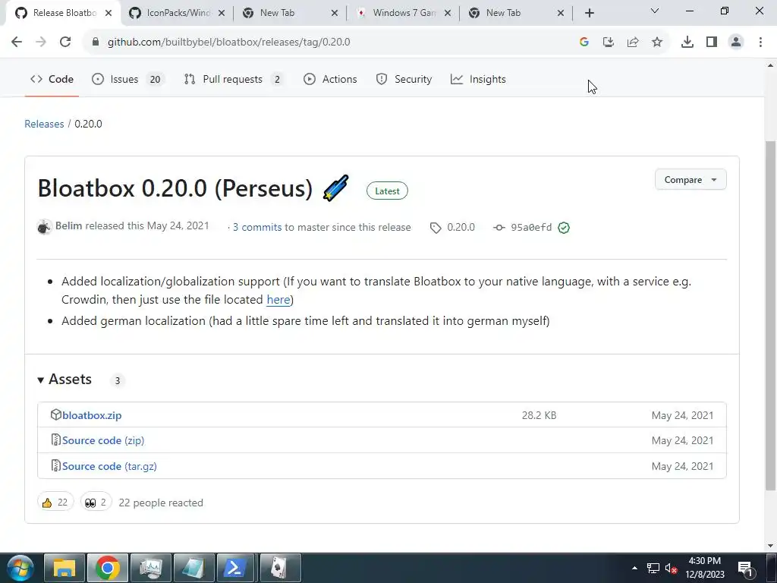The width and height of the screenshot is (777, 583).
Task: Click the muted volume tray icon
Action: [x=671, y=568]
